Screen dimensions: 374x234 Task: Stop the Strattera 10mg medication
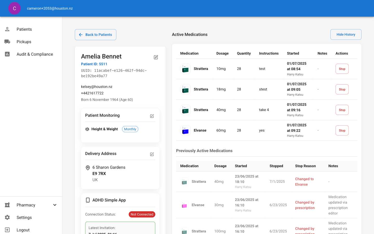342,69
